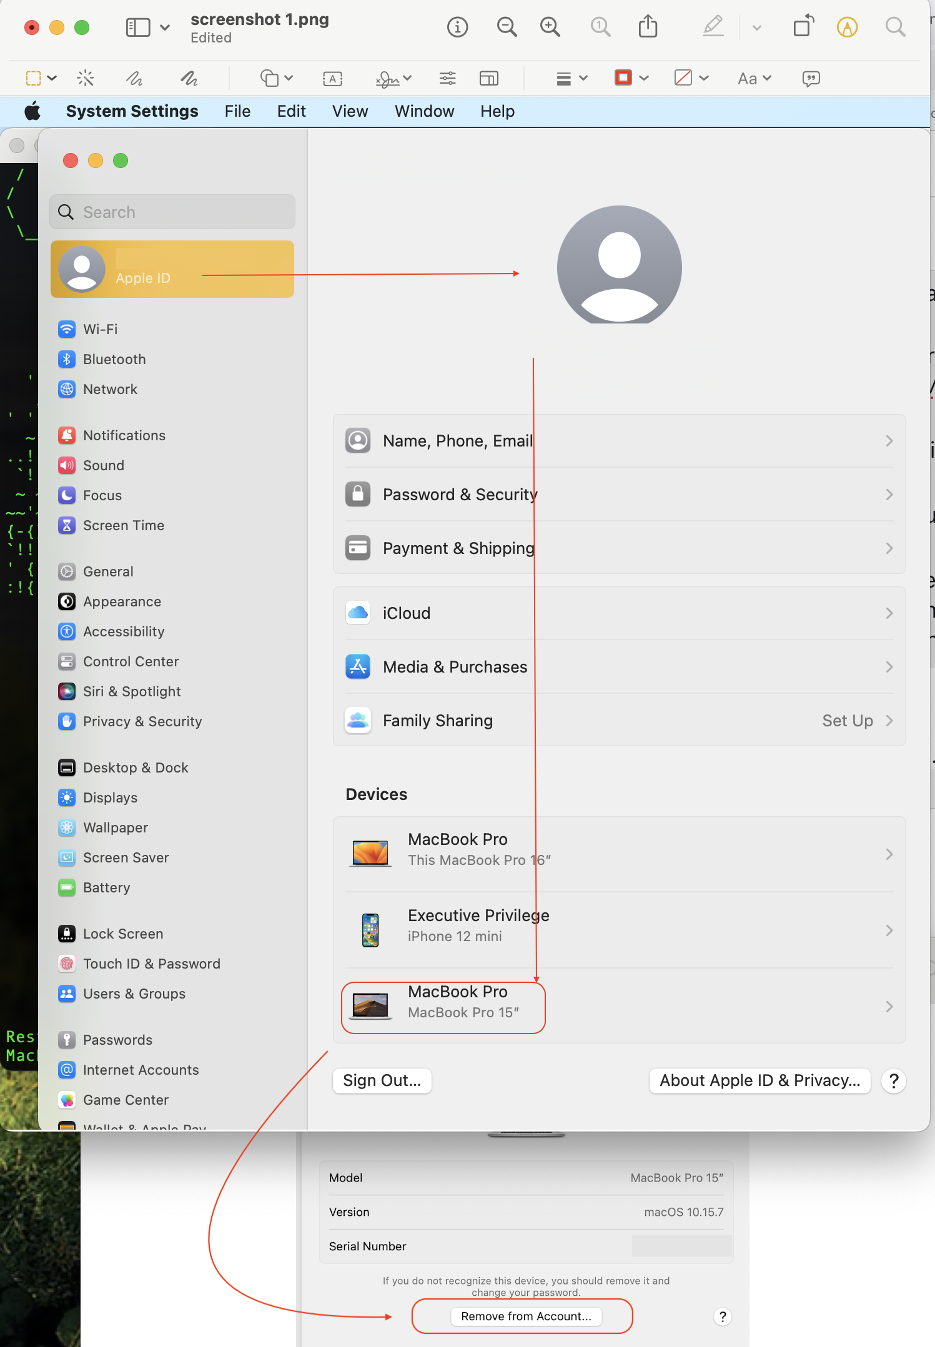Open the System Settings menu
The width and height of the screenshot is (935, 1347).
point(132,111)
